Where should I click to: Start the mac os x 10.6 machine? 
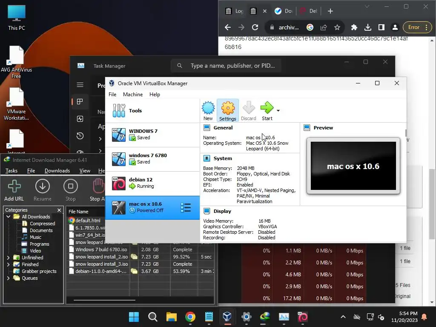[x=267, y=111]
